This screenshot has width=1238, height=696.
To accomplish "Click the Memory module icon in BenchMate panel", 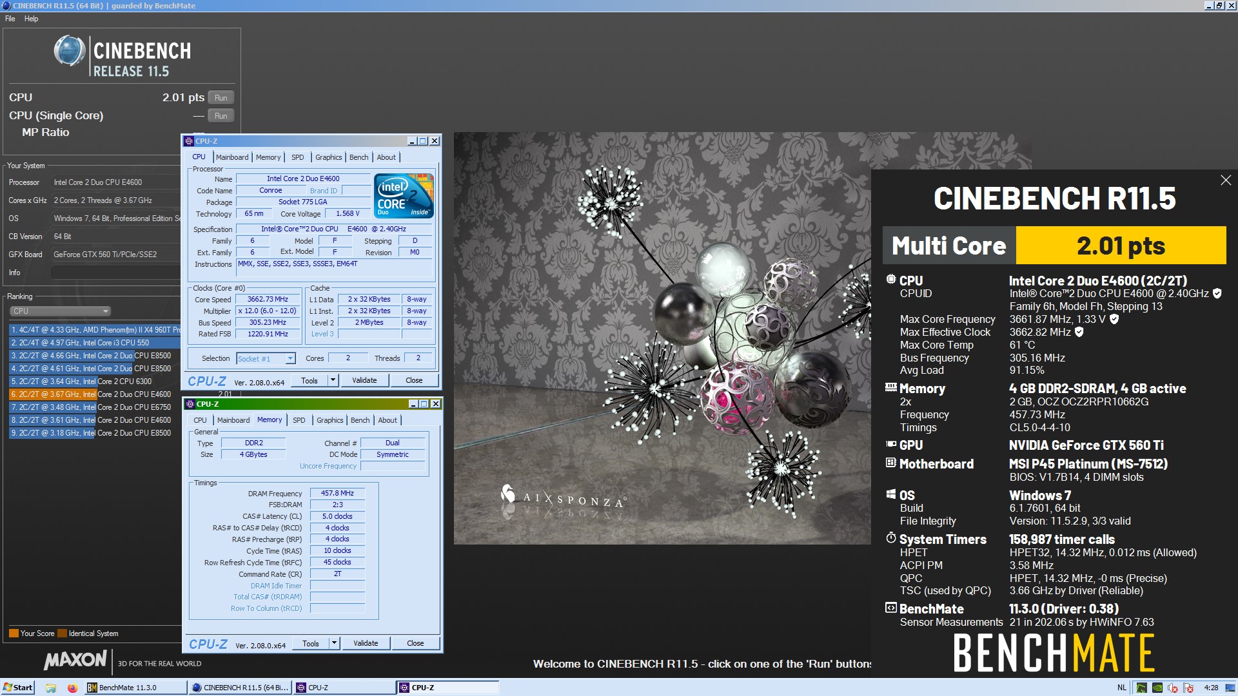I will point(891,387).
